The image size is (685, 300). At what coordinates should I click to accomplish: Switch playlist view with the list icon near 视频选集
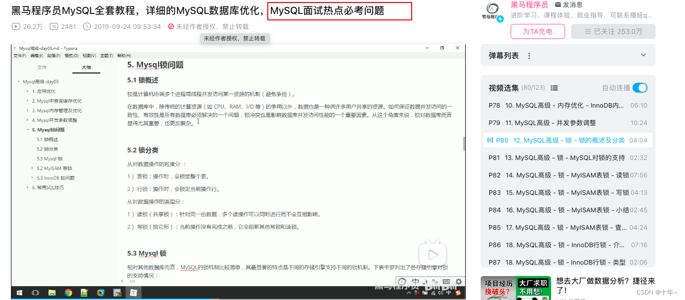pos(554,88)
